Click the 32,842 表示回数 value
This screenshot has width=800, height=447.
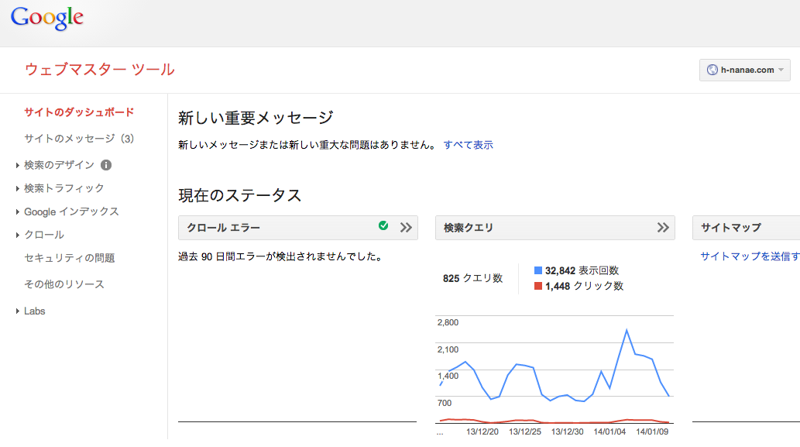[582, 270]
